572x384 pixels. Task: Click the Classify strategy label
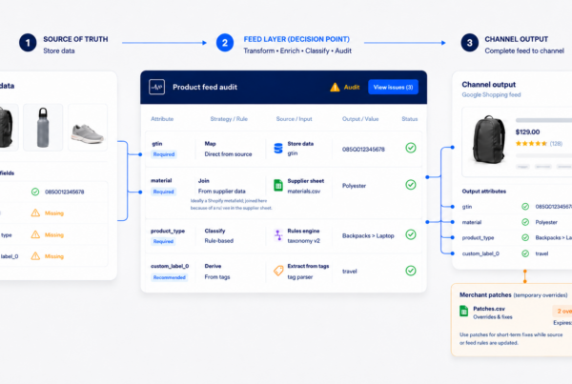click(214, 231)
